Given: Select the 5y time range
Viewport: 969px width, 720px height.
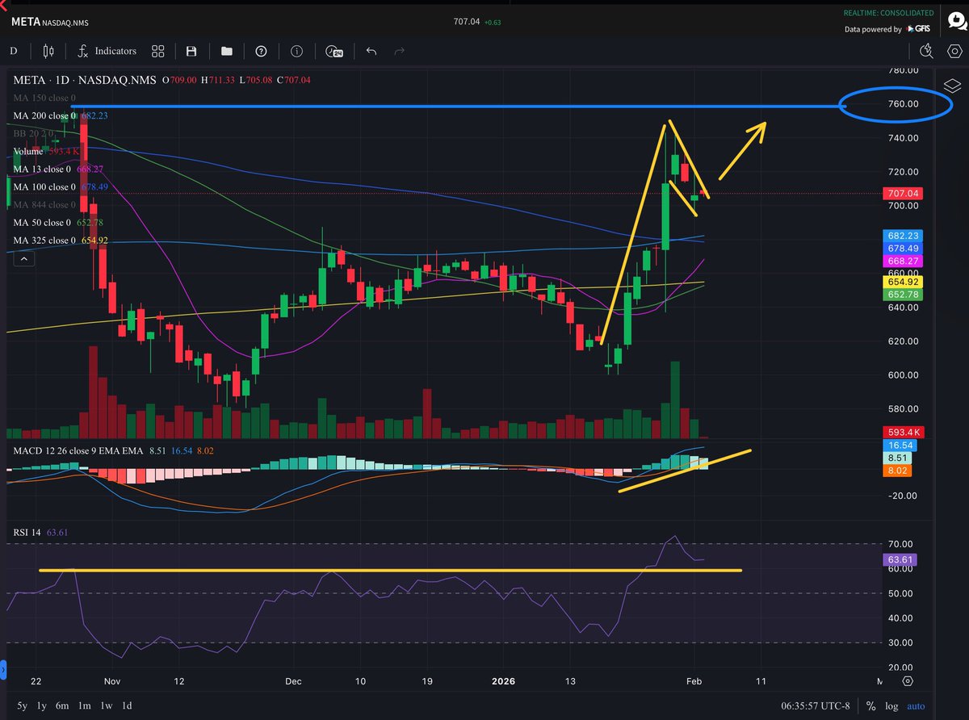Looking at the screenshot, I should [22, 706].
